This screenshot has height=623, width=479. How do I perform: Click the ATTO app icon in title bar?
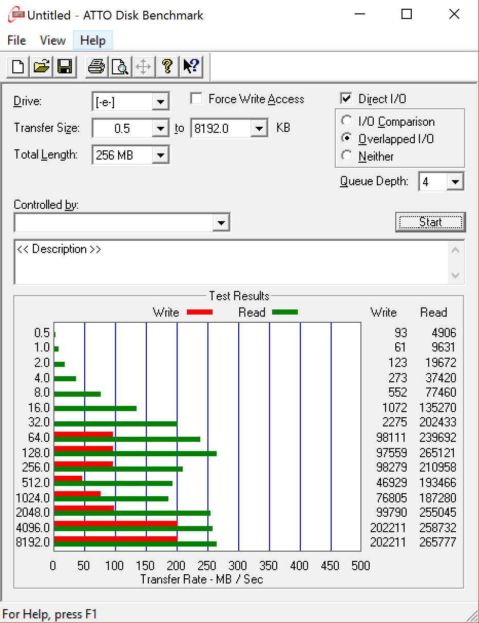point(16,15)
